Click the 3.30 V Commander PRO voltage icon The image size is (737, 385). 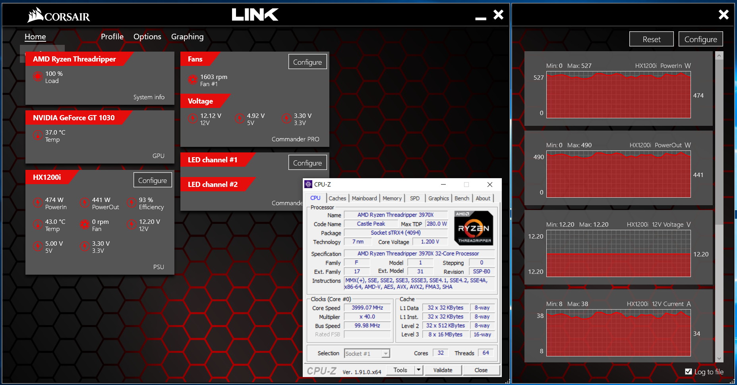pyautogui.click(x=286, y=118)
